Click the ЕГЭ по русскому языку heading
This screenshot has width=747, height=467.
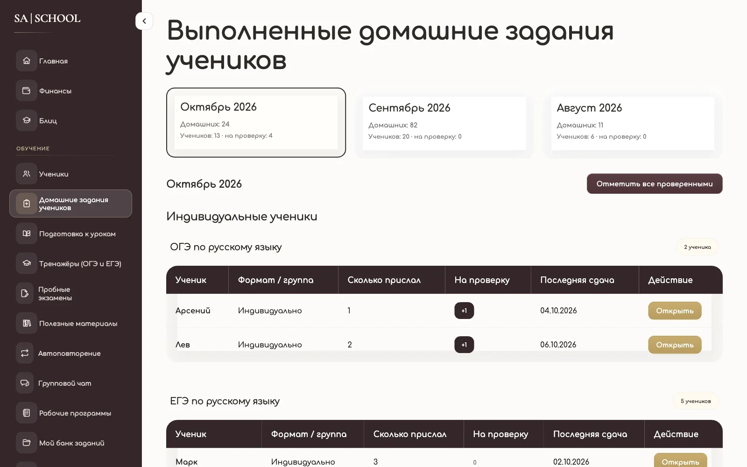[225, 401]
